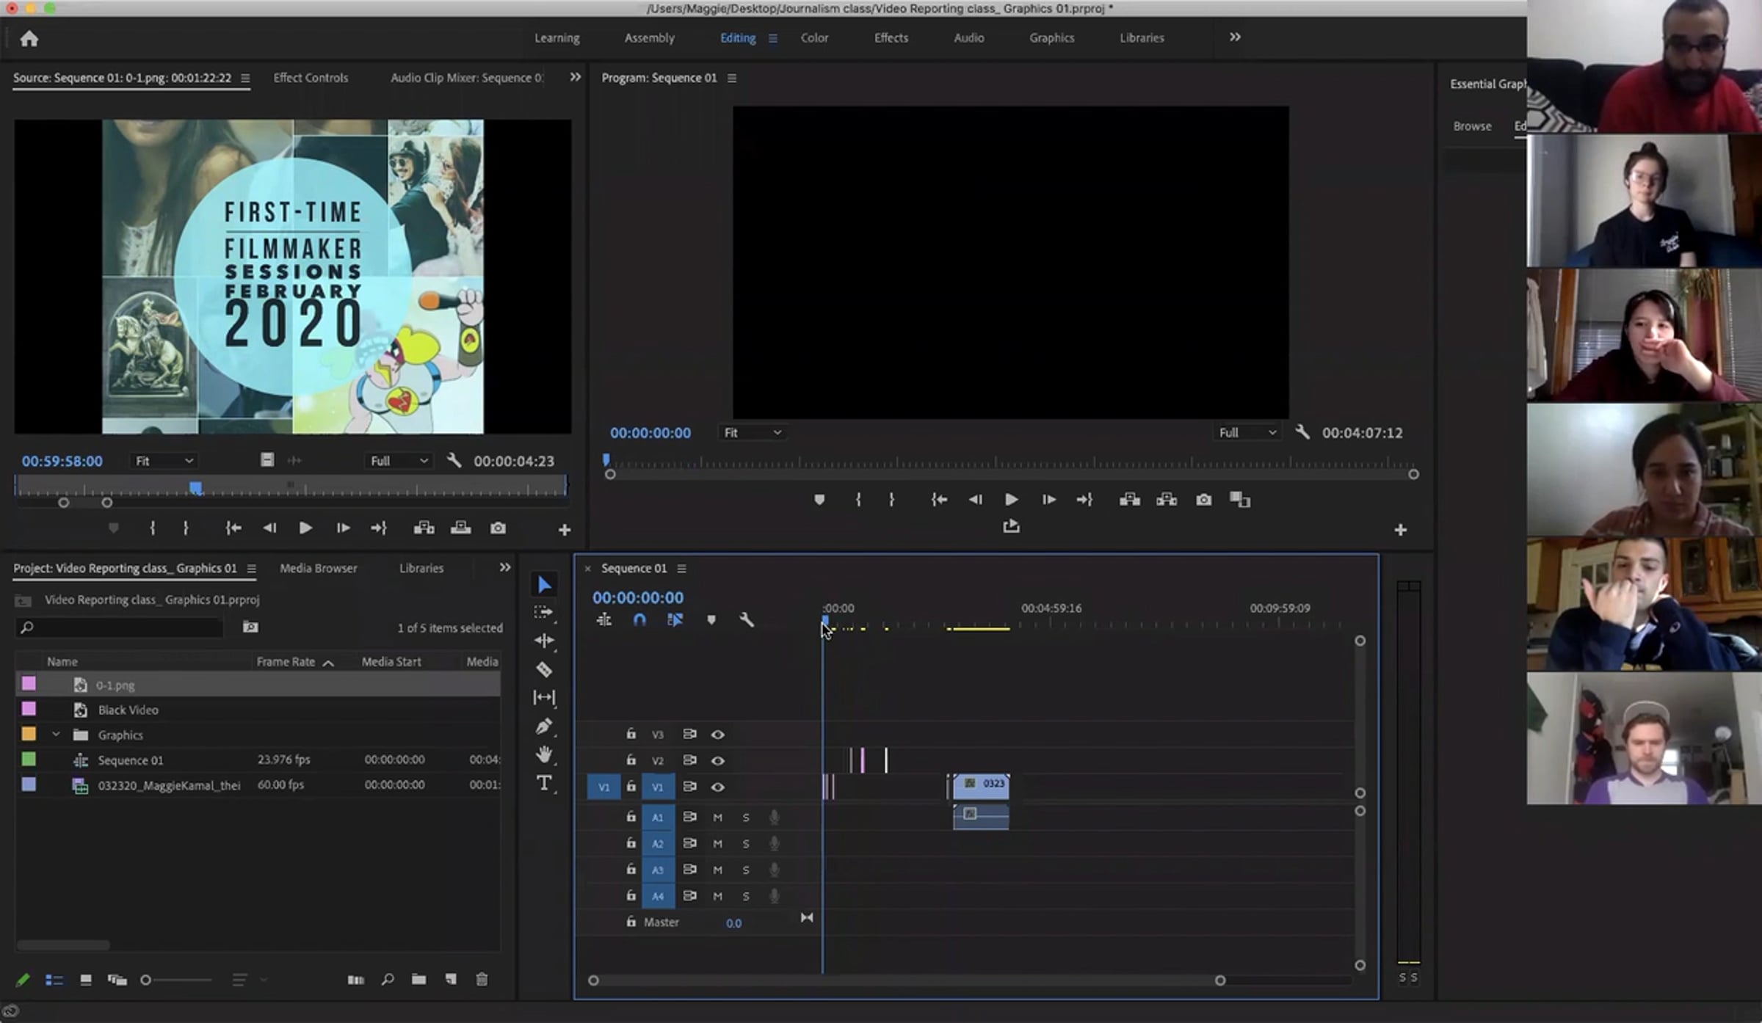Open the Effect Controls tab
Image resolution: width=1762 pixels, height=1023 pixels.
pyautogui.click(x=311, y=78)
